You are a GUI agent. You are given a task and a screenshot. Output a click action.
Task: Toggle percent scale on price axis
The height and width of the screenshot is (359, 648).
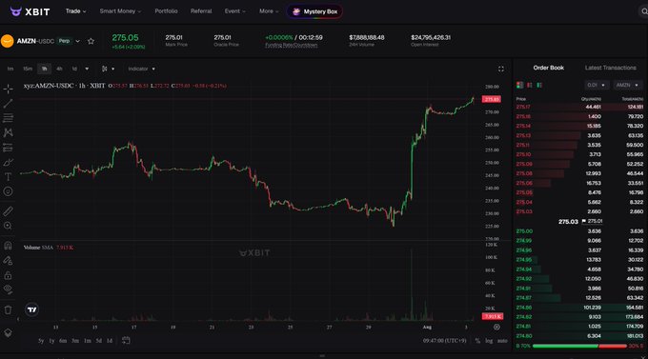477,341
